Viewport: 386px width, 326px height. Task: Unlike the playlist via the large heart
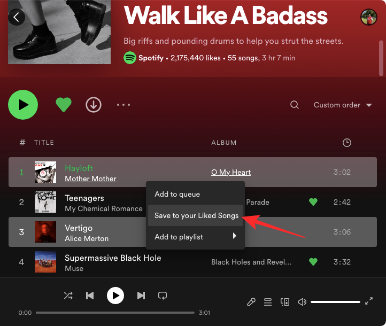(x=64, y=105)
